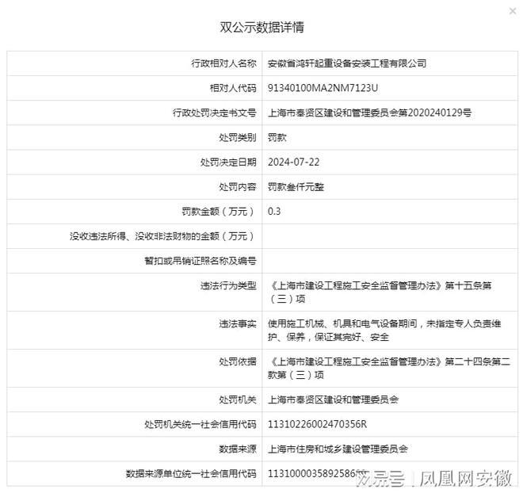Select source credit code starting 11310000358

(319, 474)
